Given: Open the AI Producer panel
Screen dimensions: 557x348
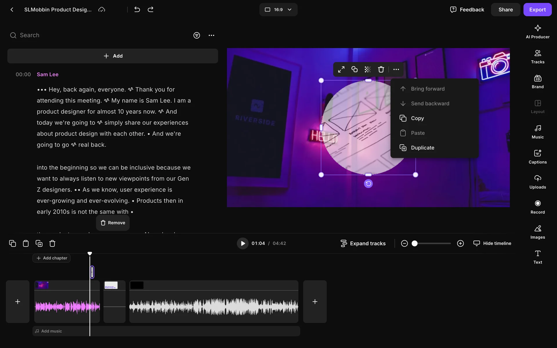Looking at the screenshot, I should pyautogui.click(x=537, y=32).
